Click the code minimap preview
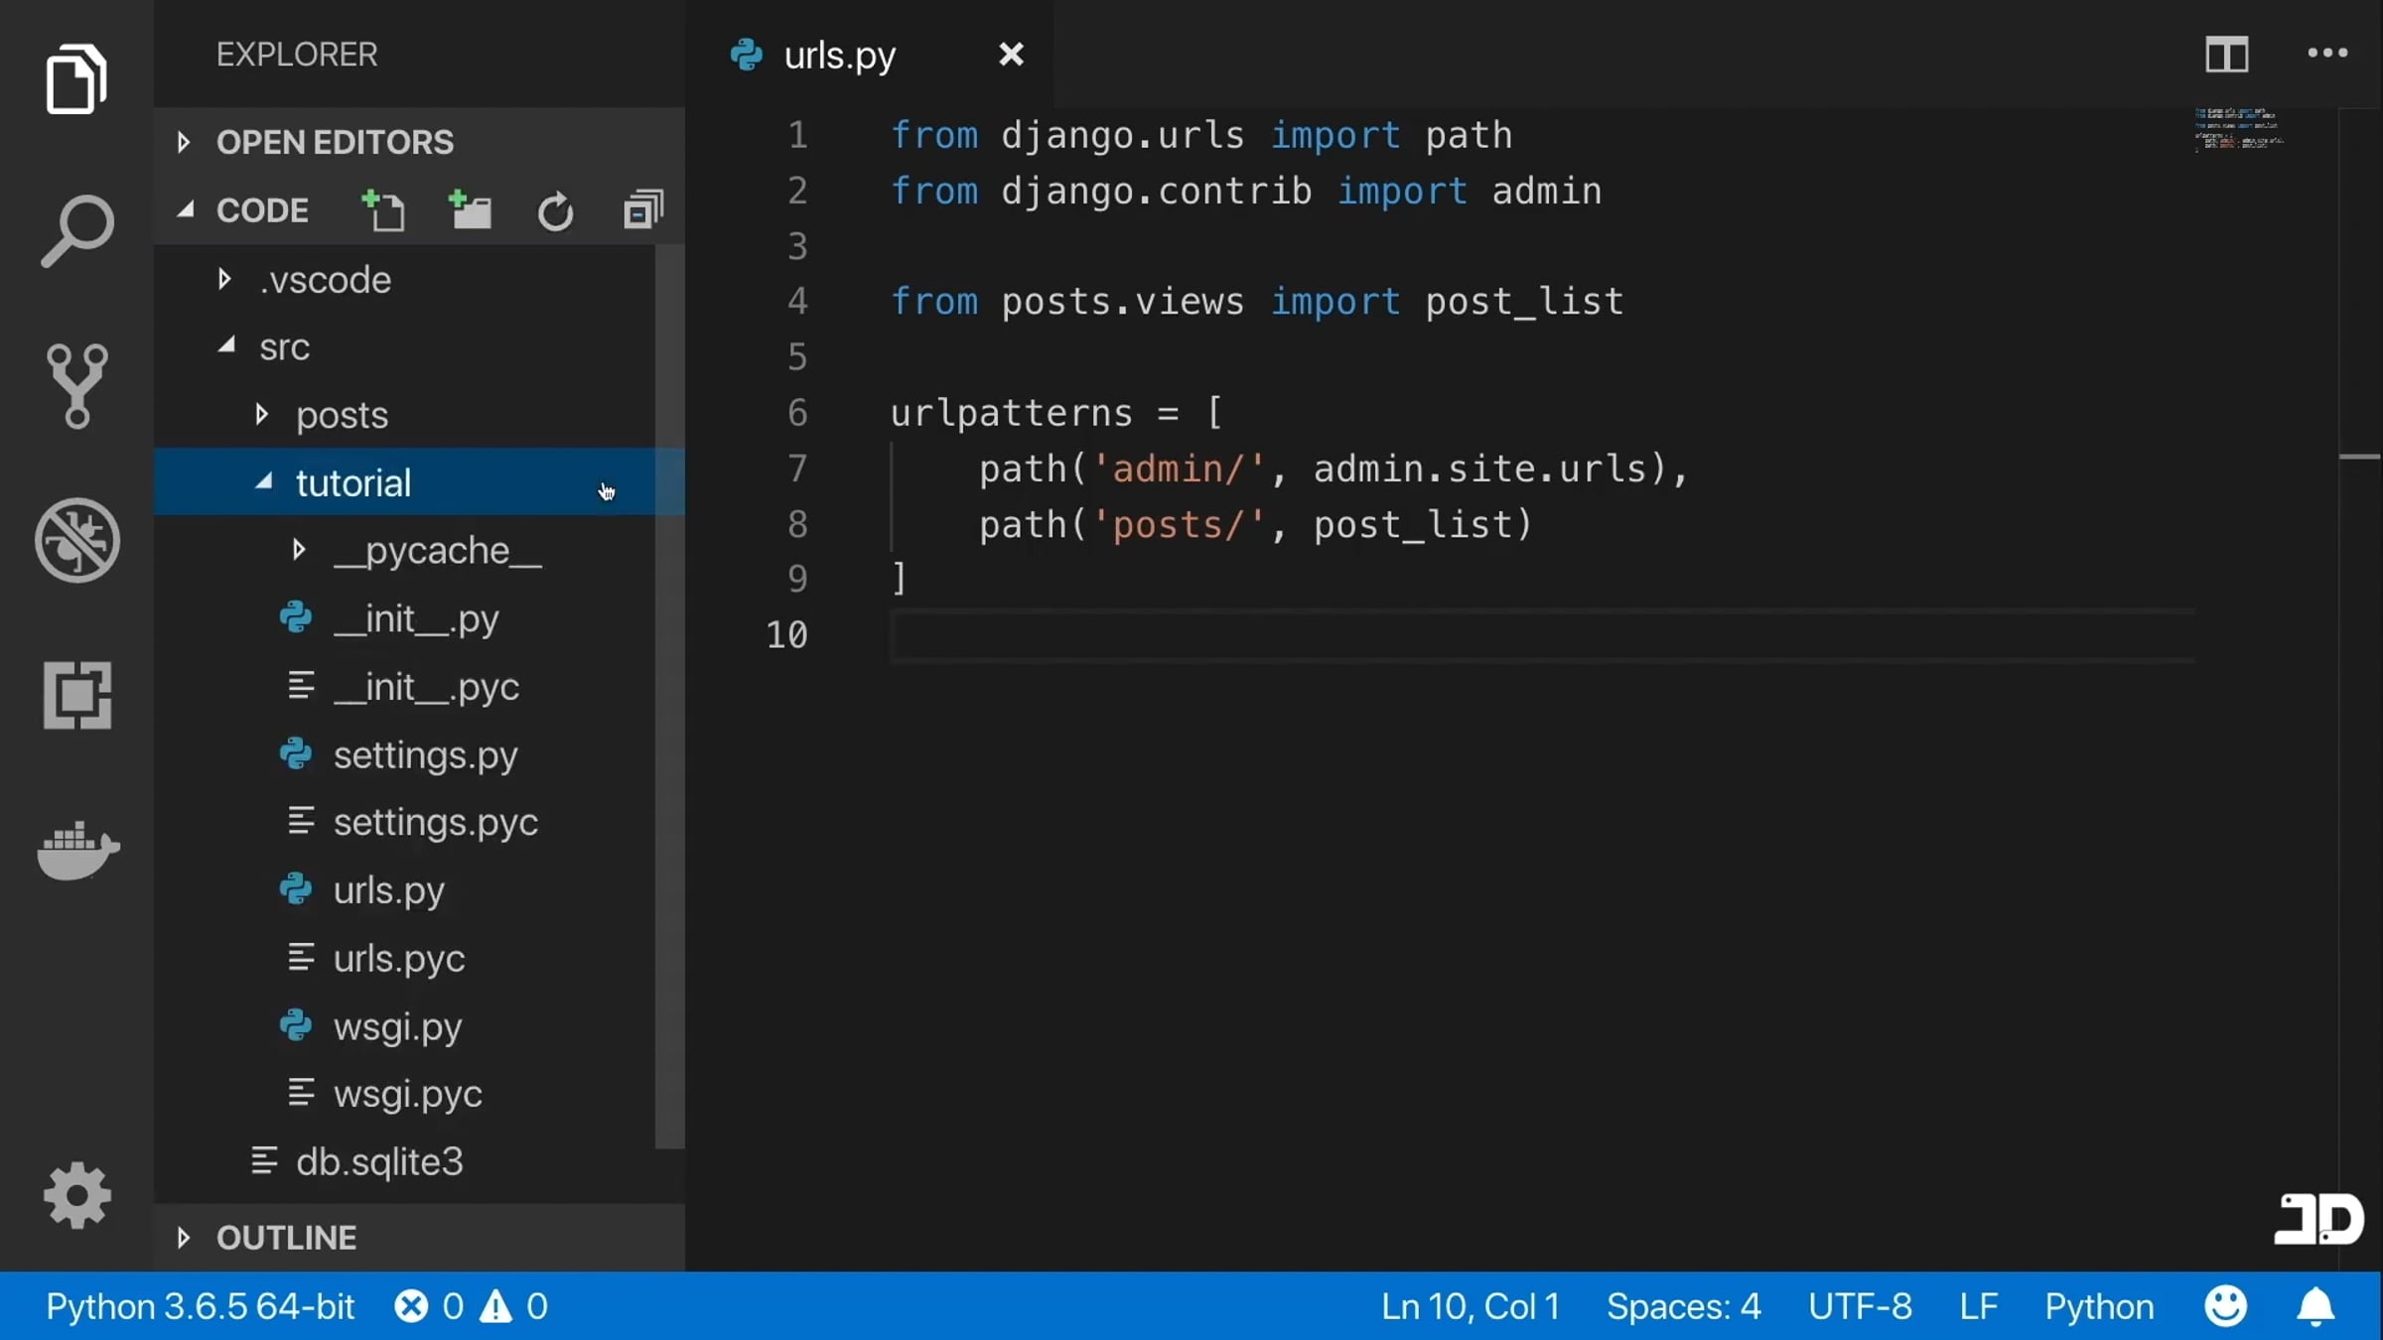The width and height of the screenshot is (2383, 1340). (2239, 130)
